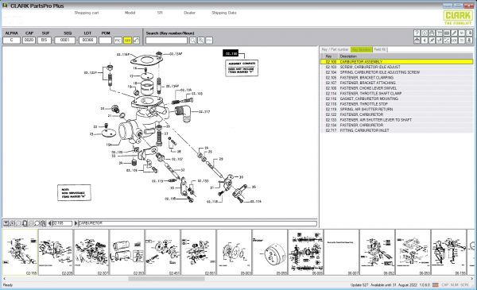
Task: Click the page number field under the diagram
Action: [62, 223]
